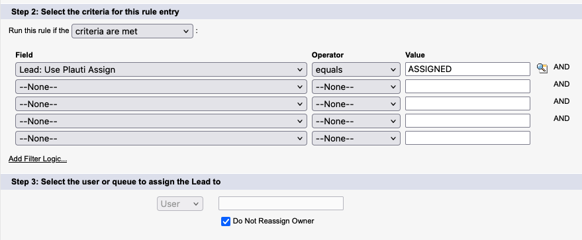
Task: Click the assignee name input in Step 3
Action: click(281, 204)
